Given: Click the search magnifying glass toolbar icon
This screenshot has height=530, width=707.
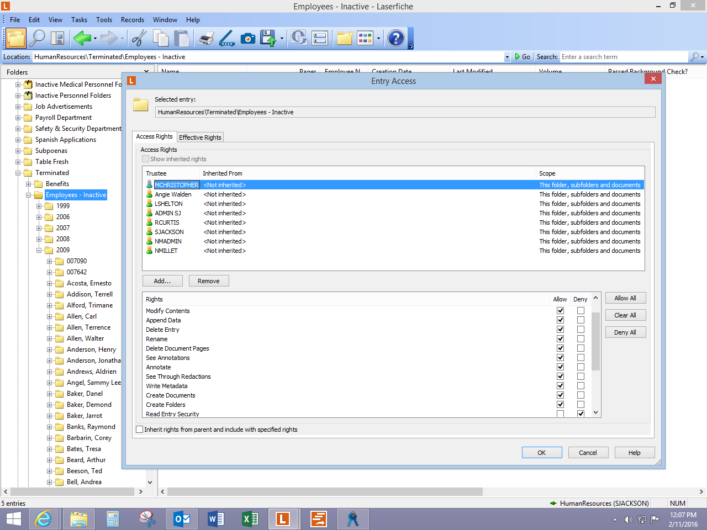Looking at the screenshot, I should click(x=38, y=38).
